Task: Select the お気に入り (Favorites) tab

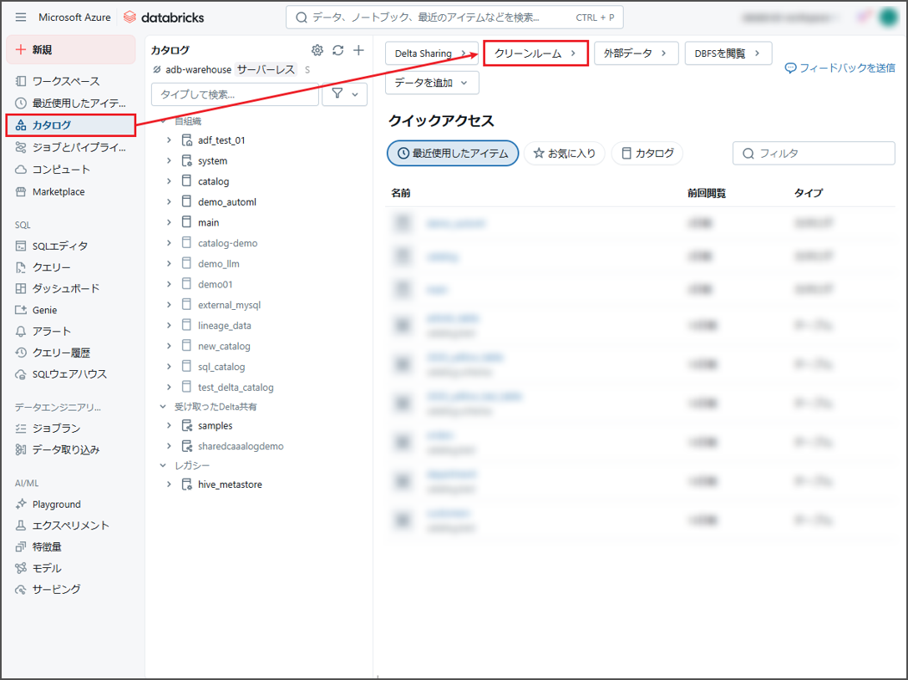Action: pyautogui.click(x=565, y=153)
